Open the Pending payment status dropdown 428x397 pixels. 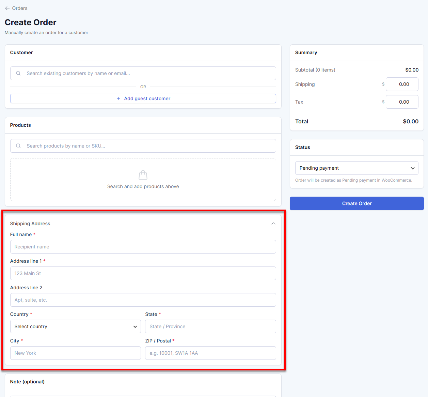coord(357,168)
